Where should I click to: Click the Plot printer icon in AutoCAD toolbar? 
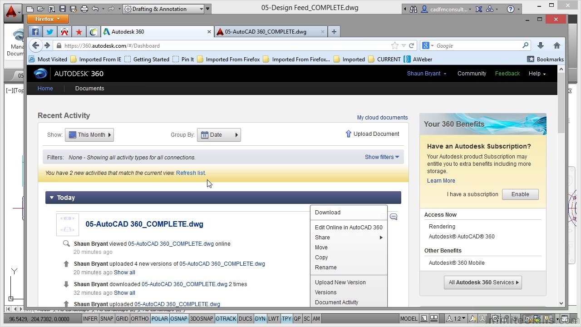[x=84, y=9]
